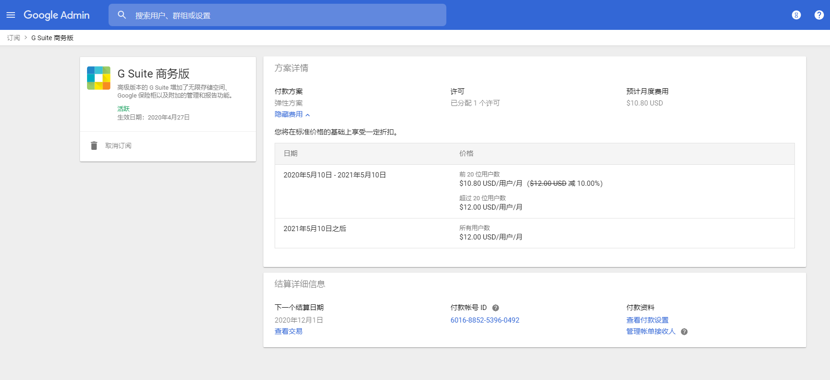Click the trash can icon
Image resolution: width=830 pixels, height=380 pixels.
coord(94,146)
